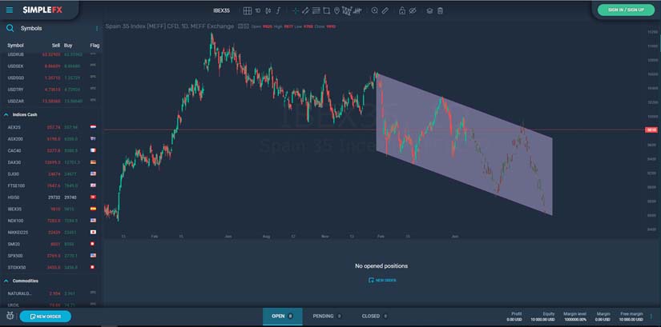The image size is (661, 327).
Task: Toggle hide all drawings eye icon
Action: (x=413, y=11)
